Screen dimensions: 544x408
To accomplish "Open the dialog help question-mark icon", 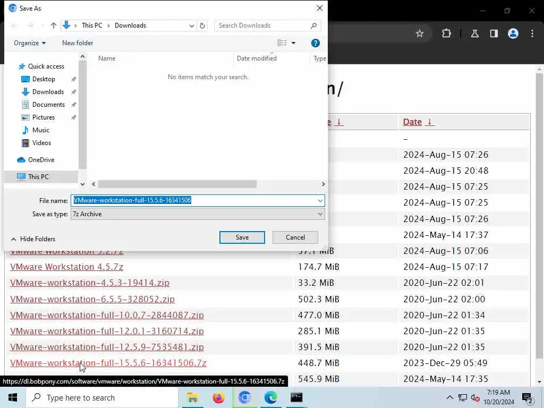I will [x=315, y=43].
